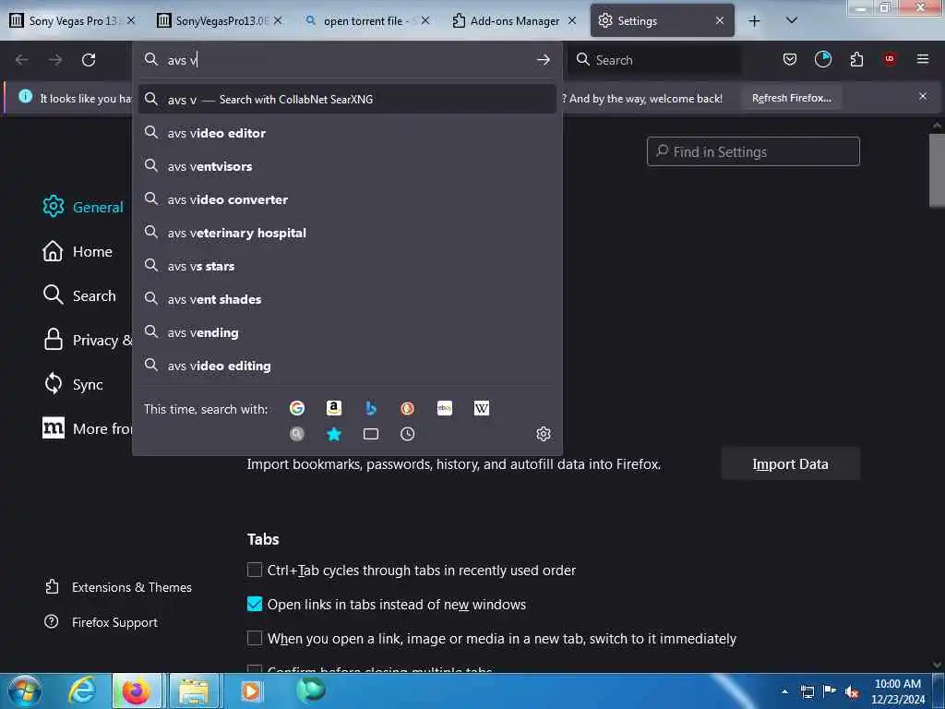Choose 'avs v — Search with CollabNet SearXNG' row

point(347,100)
